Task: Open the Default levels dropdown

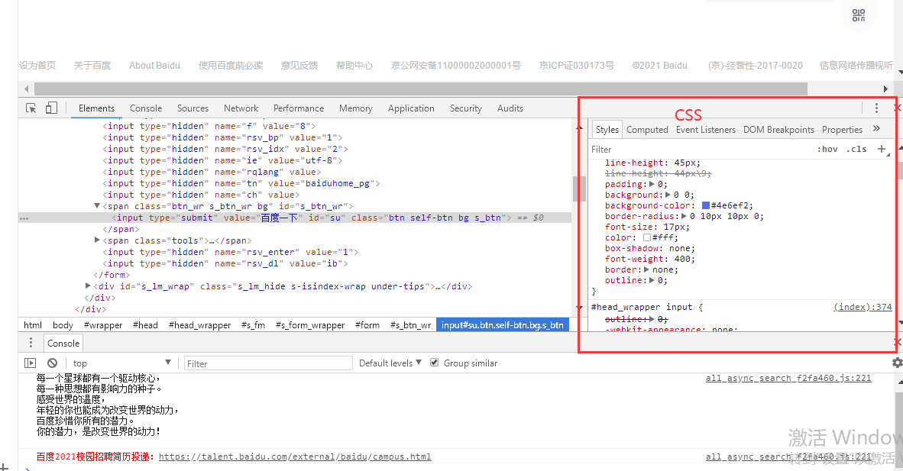Action: coord(390,363)
